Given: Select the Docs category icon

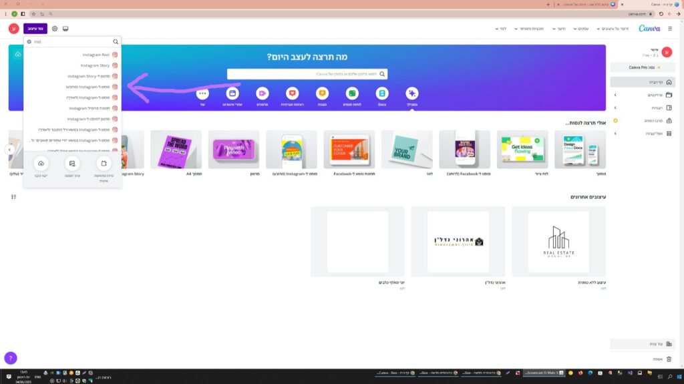Looking at the screenshot, I should point(382,93).
